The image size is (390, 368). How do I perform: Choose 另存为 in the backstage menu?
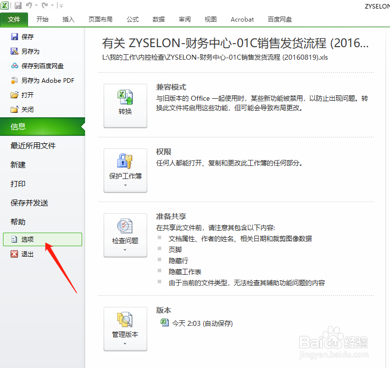pos(31,51)
